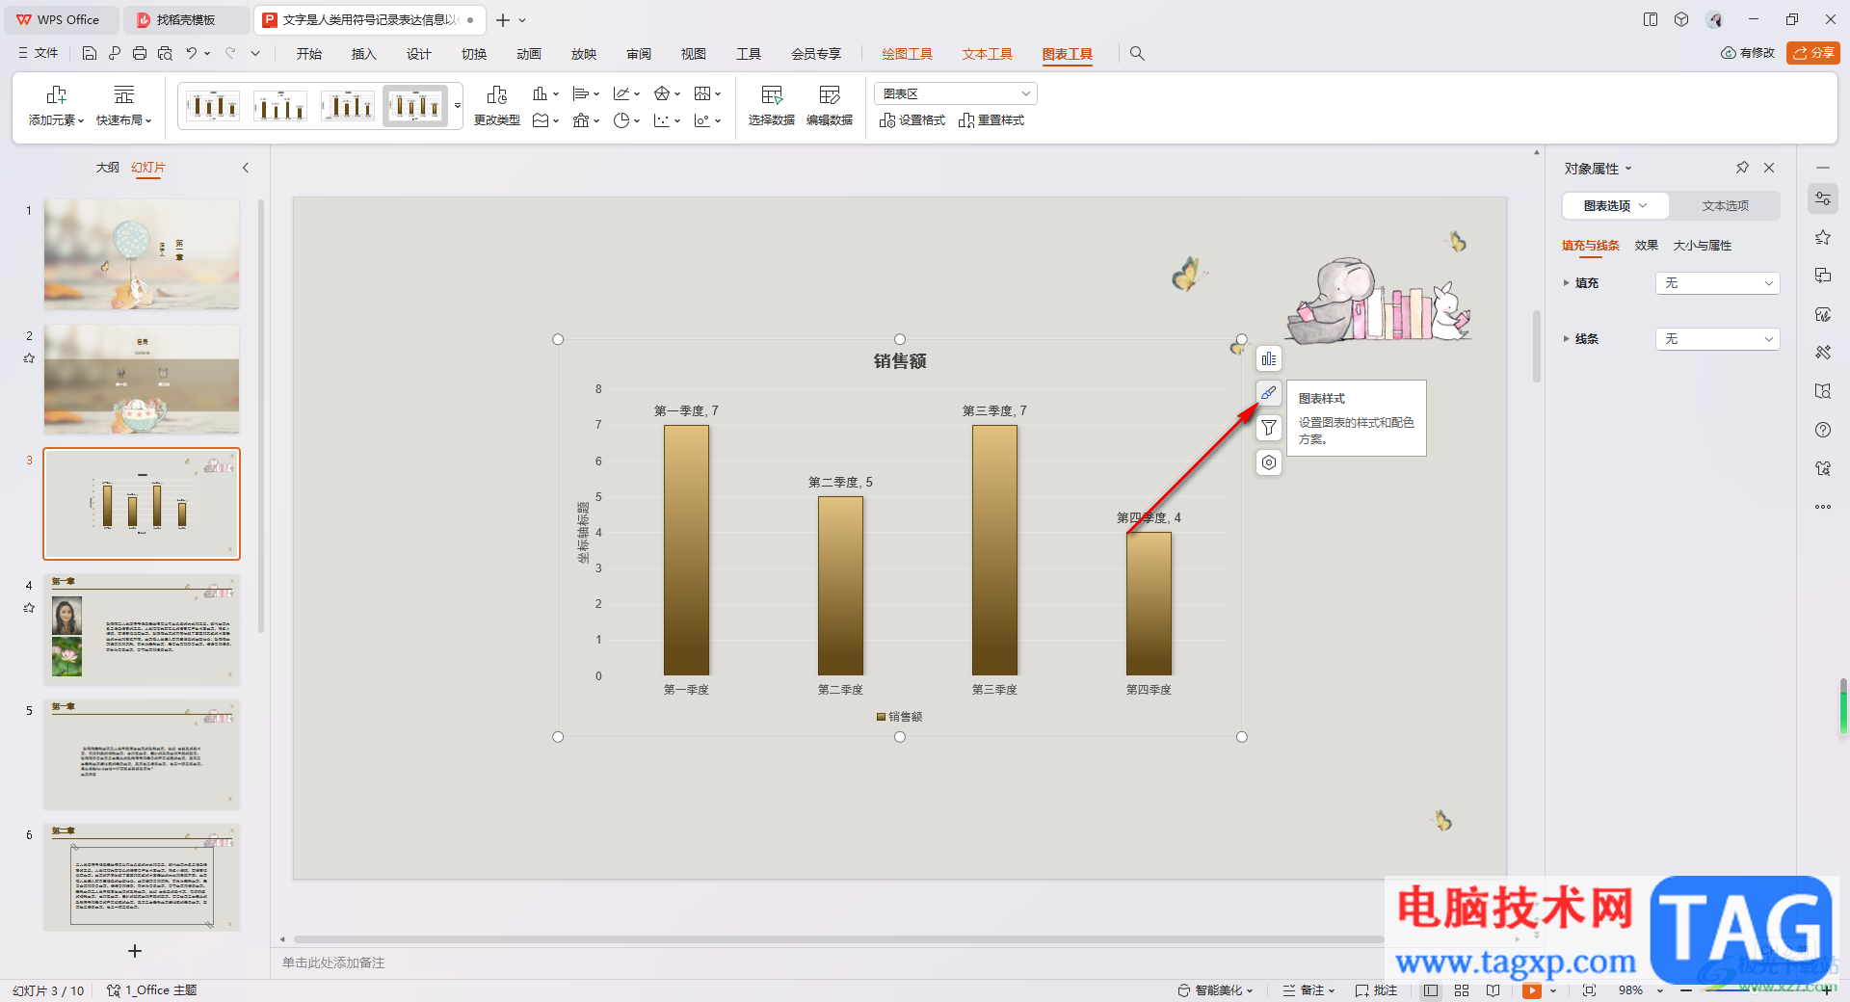The width and height of the screenshot is (1850, 1002).
Task: Click the three-dot more icon in the right sidebar
Action: [1823, 507]
